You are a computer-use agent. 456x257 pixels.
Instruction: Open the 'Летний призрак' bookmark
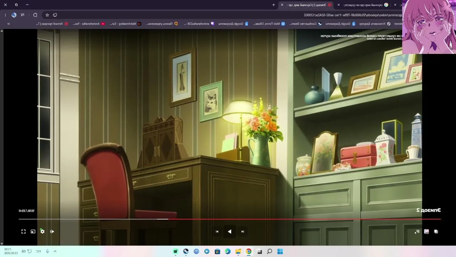pyautogui.click(x=52, y=24)
